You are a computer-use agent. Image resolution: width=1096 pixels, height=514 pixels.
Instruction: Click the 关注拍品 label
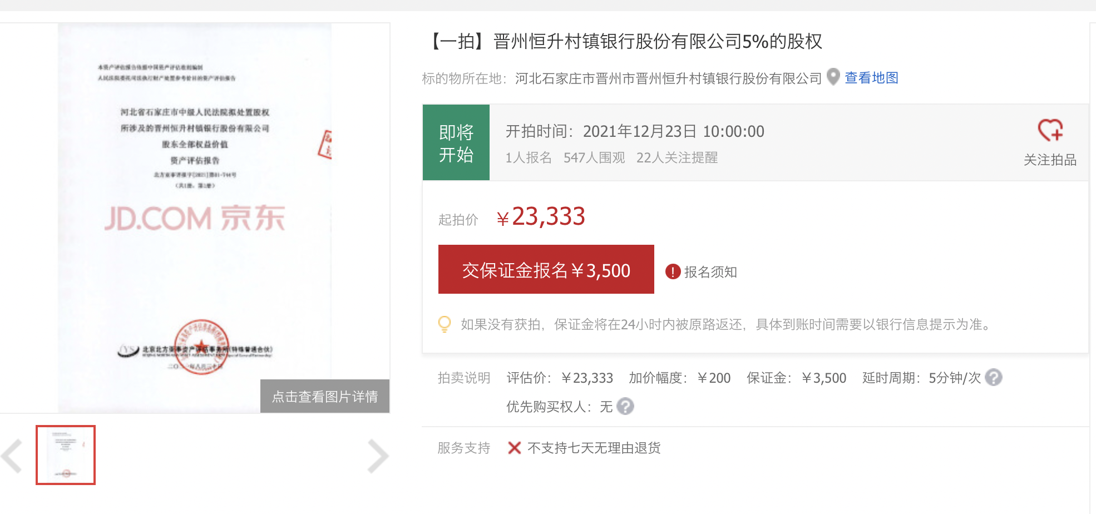[1050, 160]
